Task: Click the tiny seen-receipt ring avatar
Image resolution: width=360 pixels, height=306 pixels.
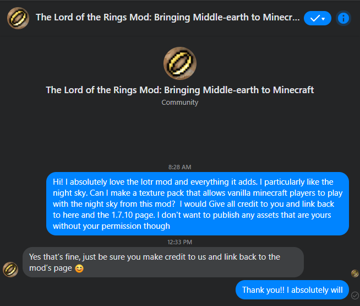Action: point(355,273)
